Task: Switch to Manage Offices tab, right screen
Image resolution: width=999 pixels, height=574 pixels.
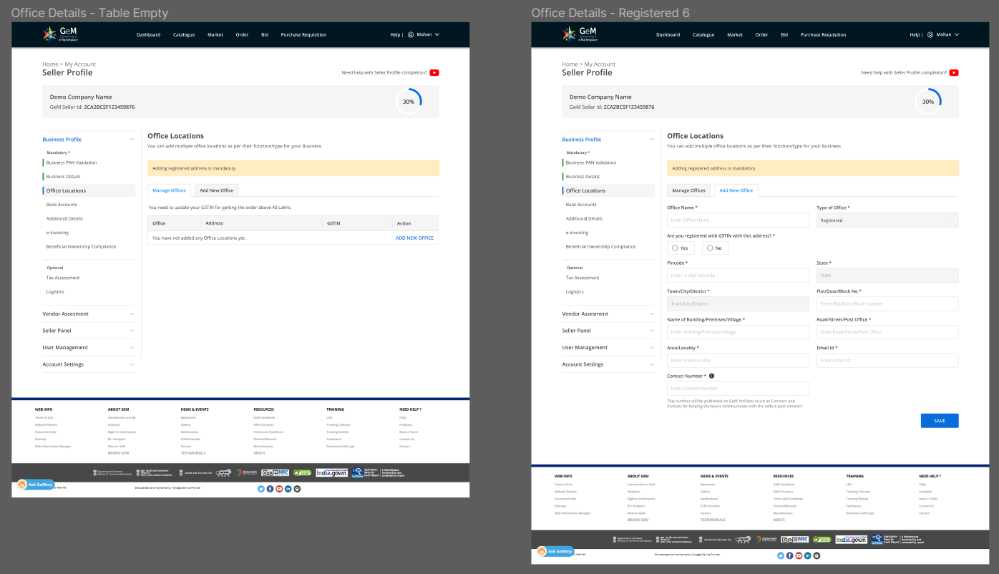Action: 688,190
